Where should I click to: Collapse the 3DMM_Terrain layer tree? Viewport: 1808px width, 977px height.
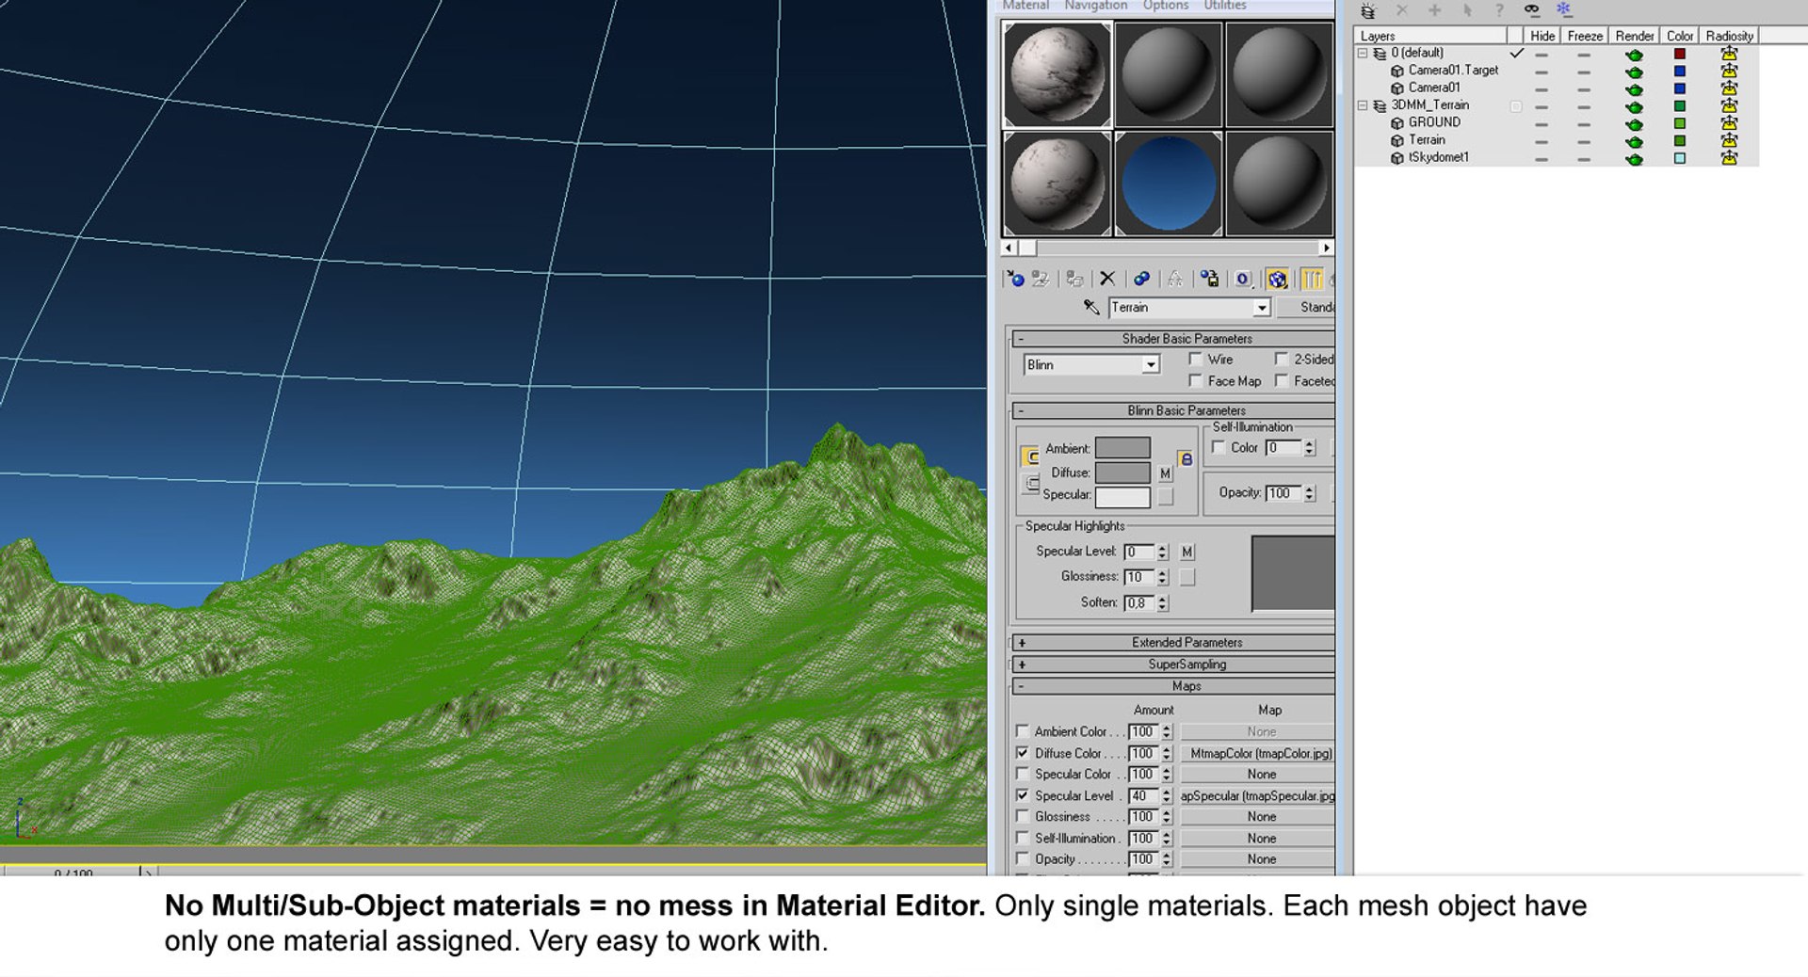click(1363, 105)
